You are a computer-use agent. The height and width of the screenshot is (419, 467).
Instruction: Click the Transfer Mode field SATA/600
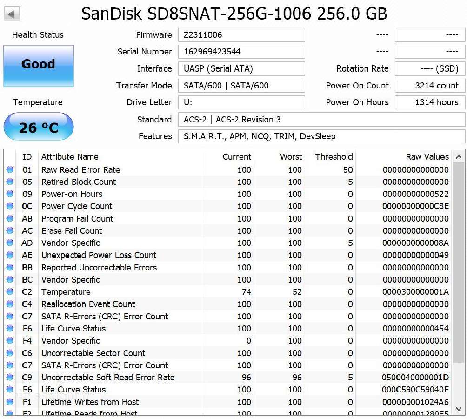[x=241, y=86]
